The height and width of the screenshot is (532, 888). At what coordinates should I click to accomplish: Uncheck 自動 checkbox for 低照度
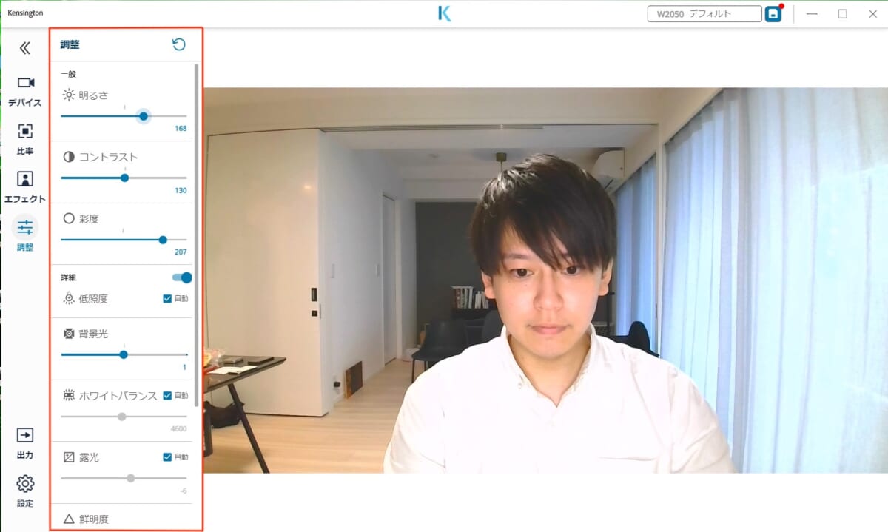click(167, 298)
